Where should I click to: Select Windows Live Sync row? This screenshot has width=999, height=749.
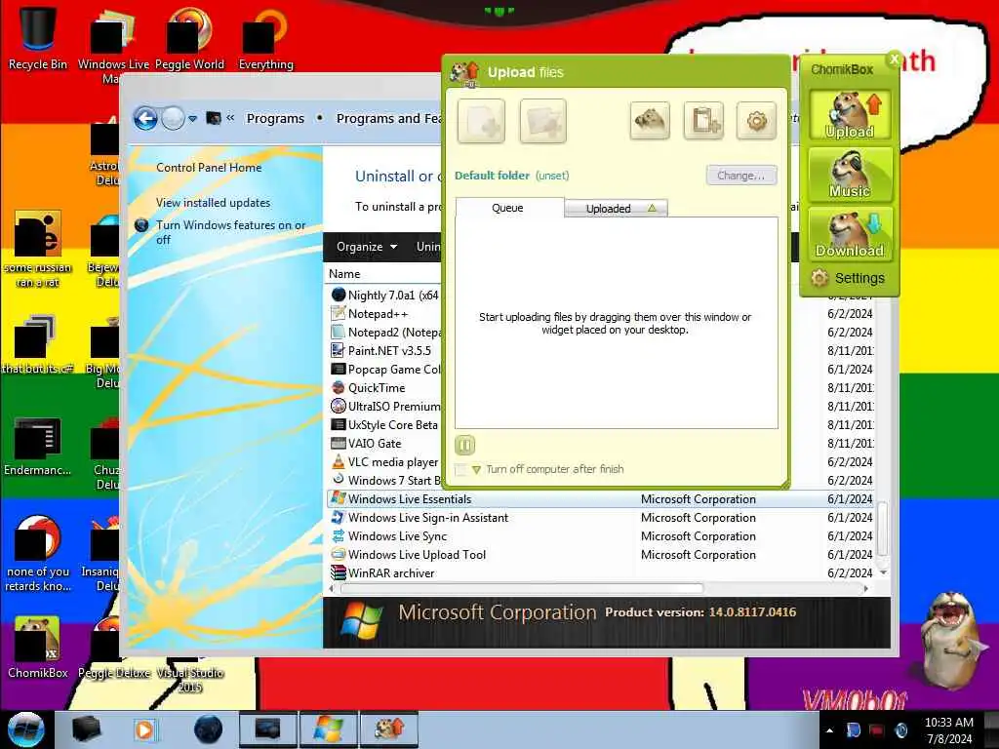601,535
